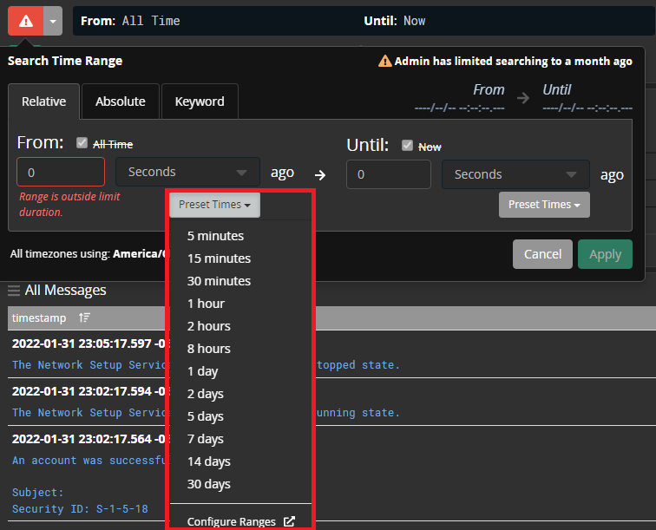Open the From Seconds unit dropdown
Screen dimensions: 656x530
point(187,172)
